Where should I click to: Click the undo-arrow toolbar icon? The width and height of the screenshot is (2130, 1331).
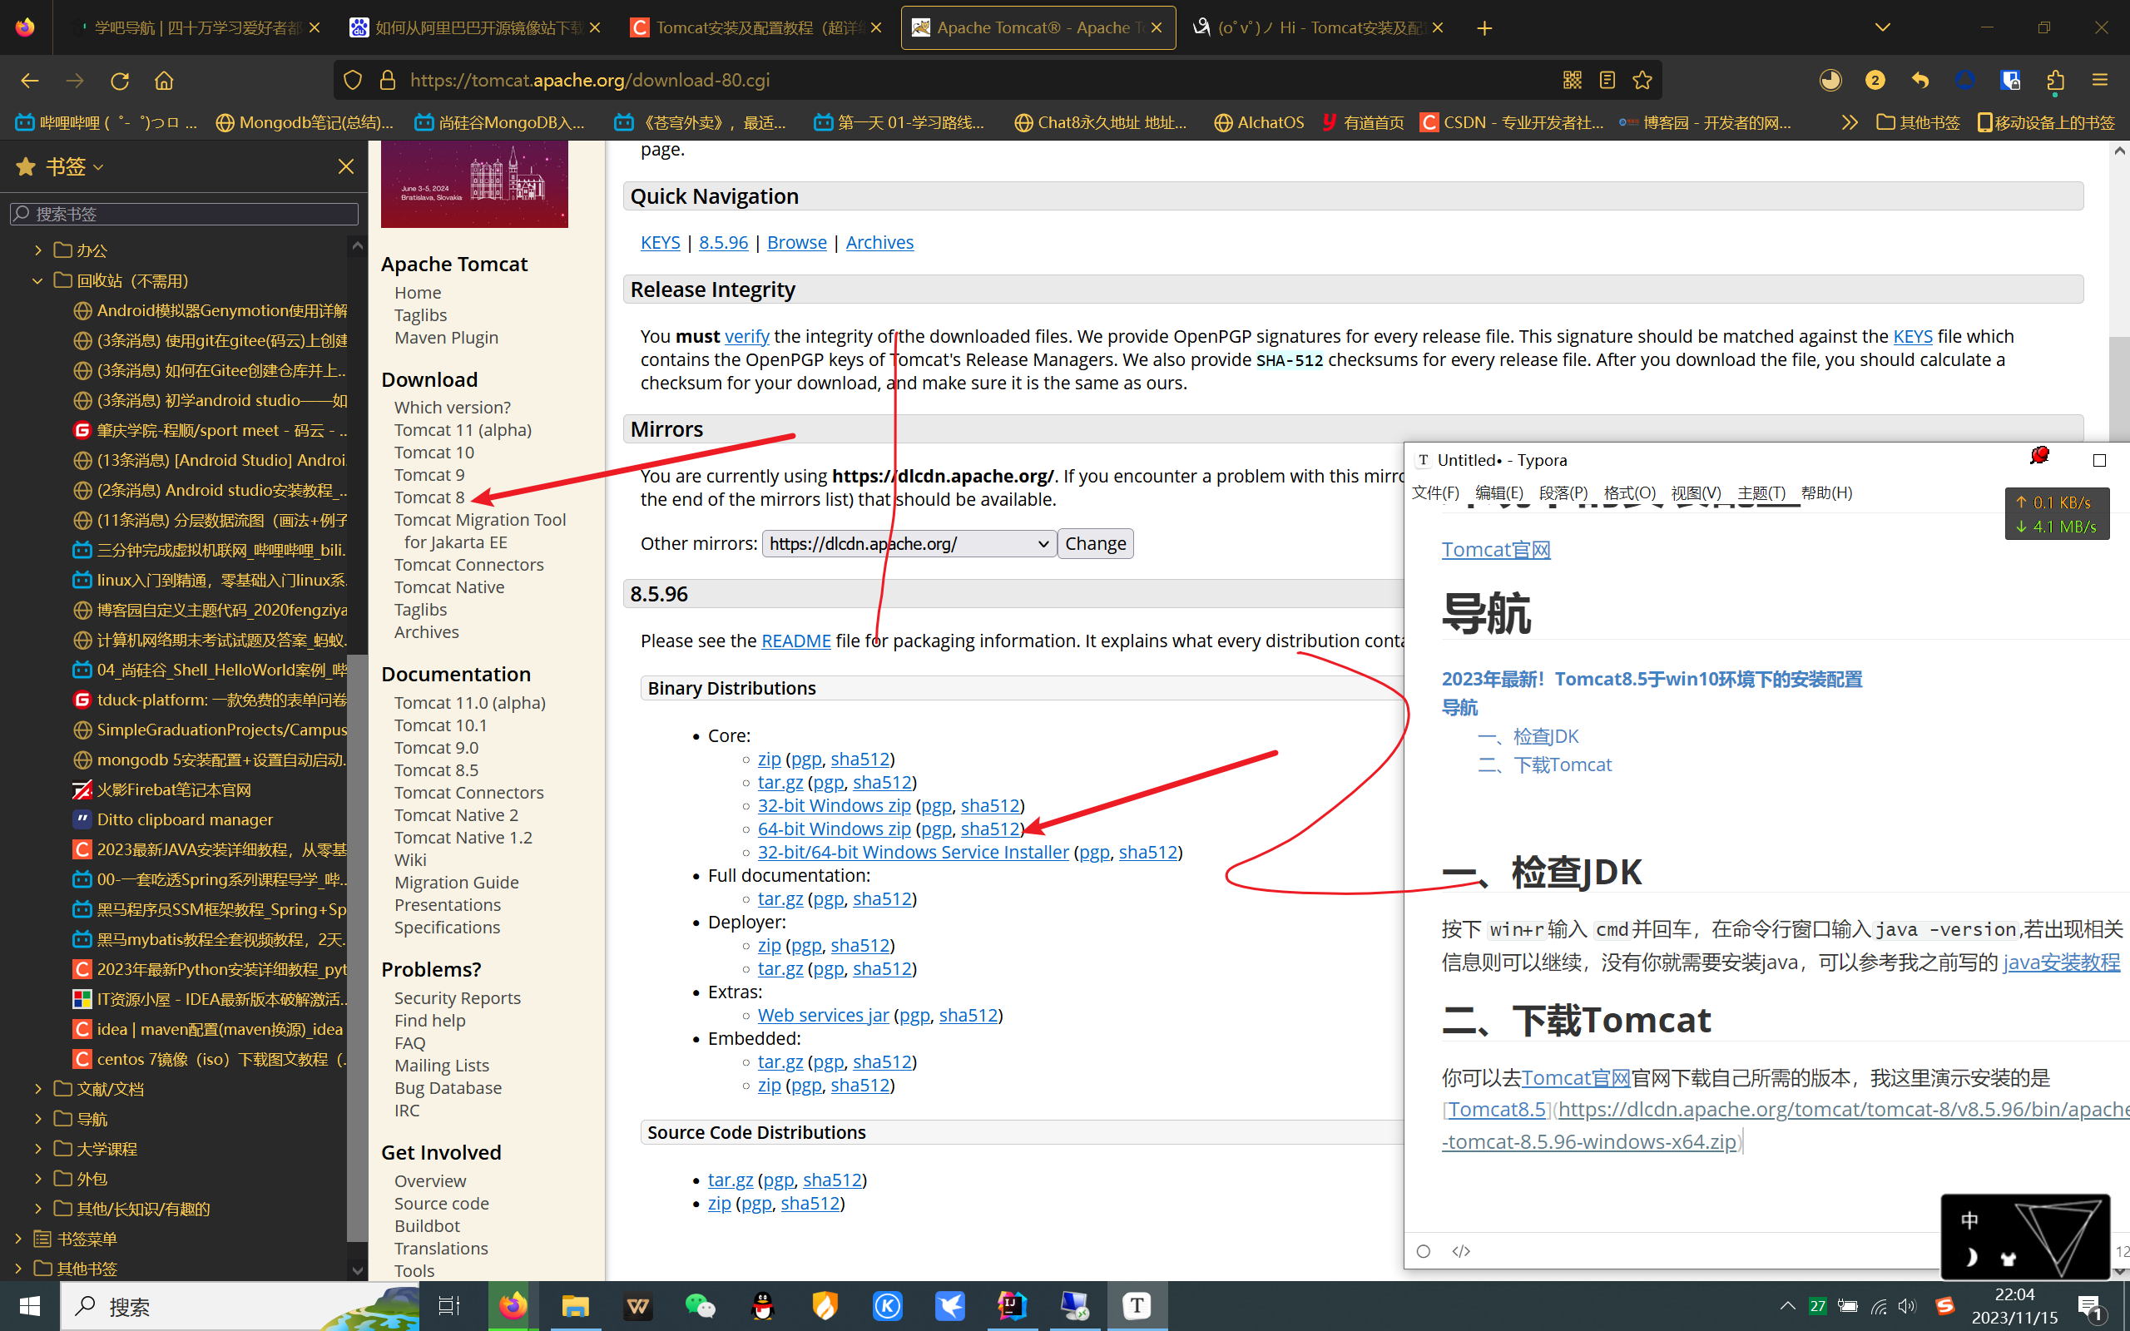[1919, 80]
